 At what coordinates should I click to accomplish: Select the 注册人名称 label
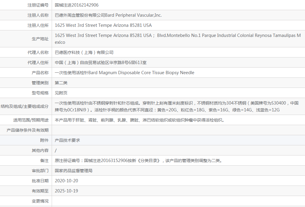[x=38, y=15]
